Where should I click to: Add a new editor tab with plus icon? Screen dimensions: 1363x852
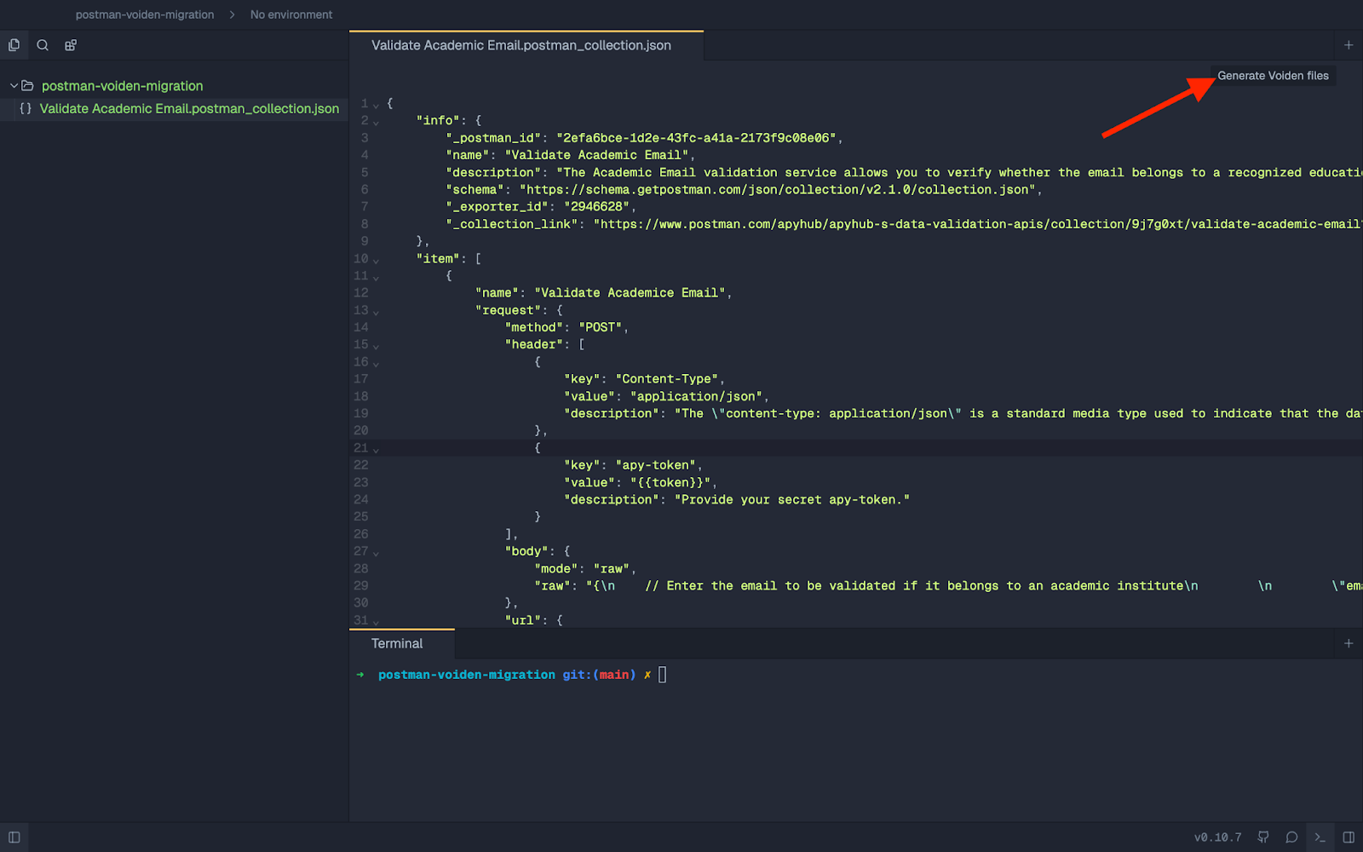1349,45
